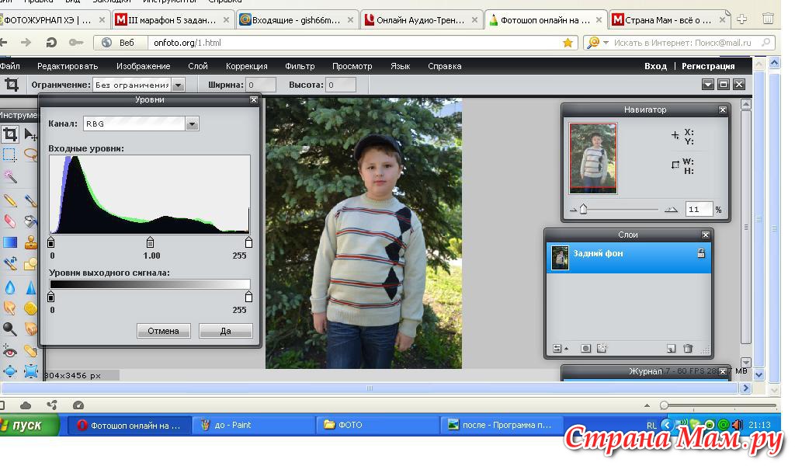Select the Paint Bucket tool
795x466 pixels.
pos(31,221)
